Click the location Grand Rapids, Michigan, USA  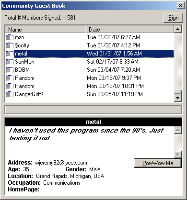(70, 176)
